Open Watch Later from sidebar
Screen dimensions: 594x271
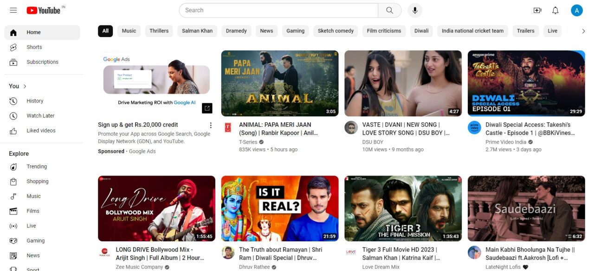point(42,116)
